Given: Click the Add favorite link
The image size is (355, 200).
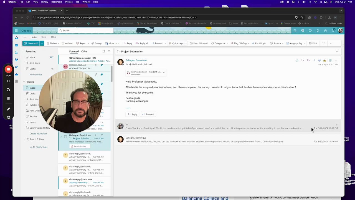Looking at the screenshot, I should pyautogui.click(x=35, y=74).
